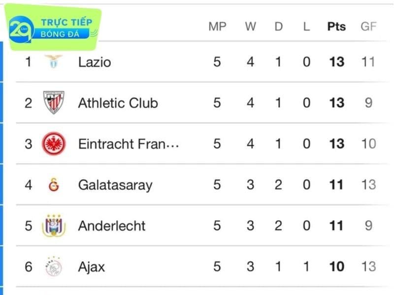Image resolution: width=394 pixels, height=295 pixels.
Task: Click the GF goals-for column header
Action: [368, 27]
